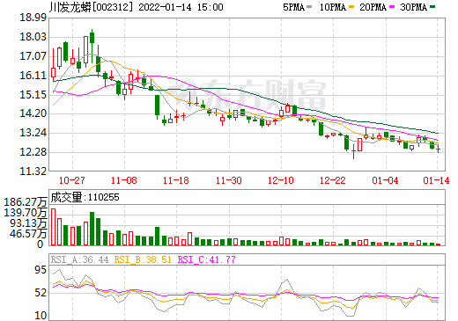458x321 pixels.
Task: Click the 01-04 date axis label
Action: (385, 180)
